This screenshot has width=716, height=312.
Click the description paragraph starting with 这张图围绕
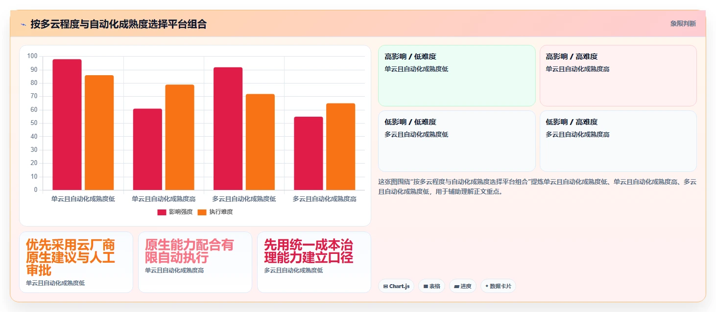click(537, 187)
